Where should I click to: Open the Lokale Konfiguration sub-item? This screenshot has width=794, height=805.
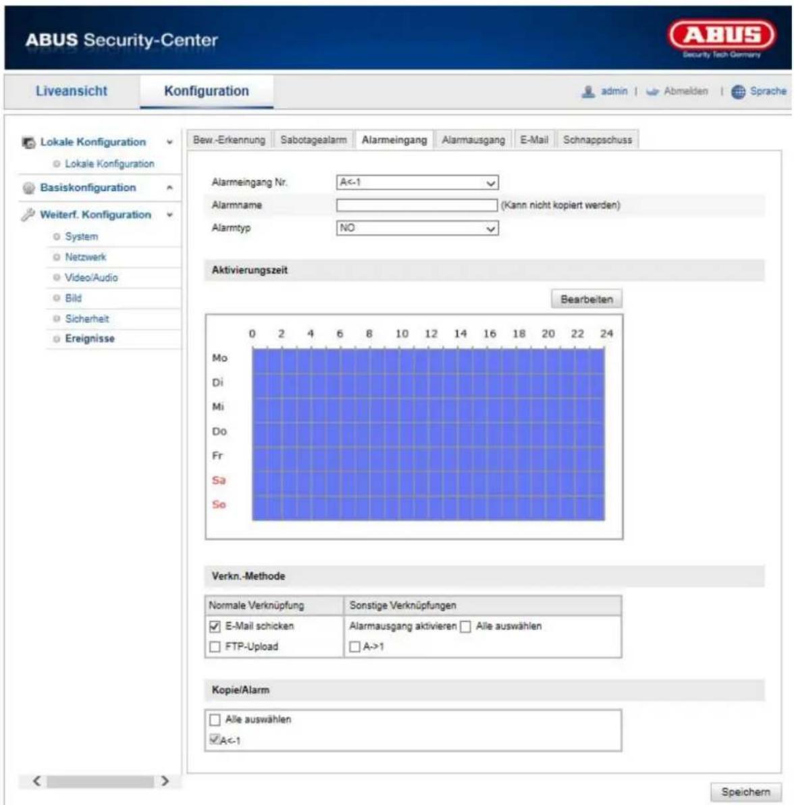(109, 164)
